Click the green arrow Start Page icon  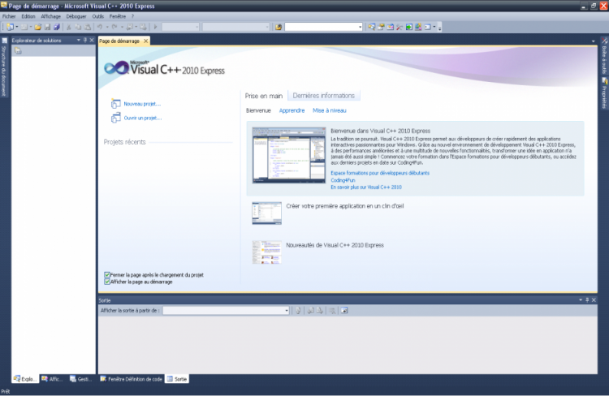409,27
